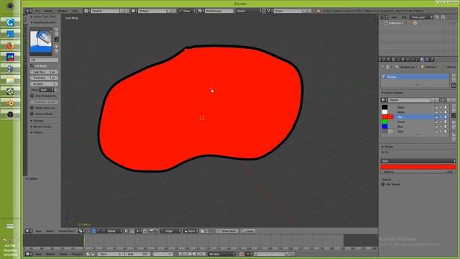Image resolution: width=460 pixels, height=259 pixels.
Task: Open the Window menu
Action: (x=63, y=11)
